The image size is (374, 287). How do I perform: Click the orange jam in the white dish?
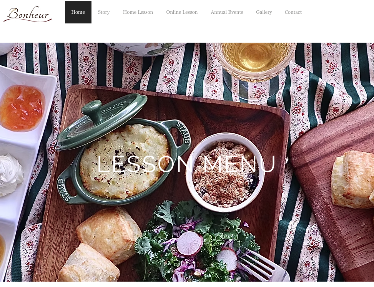tap(22, 108)
